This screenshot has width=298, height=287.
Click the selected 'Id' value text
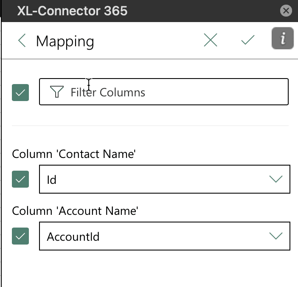point(51,180)
